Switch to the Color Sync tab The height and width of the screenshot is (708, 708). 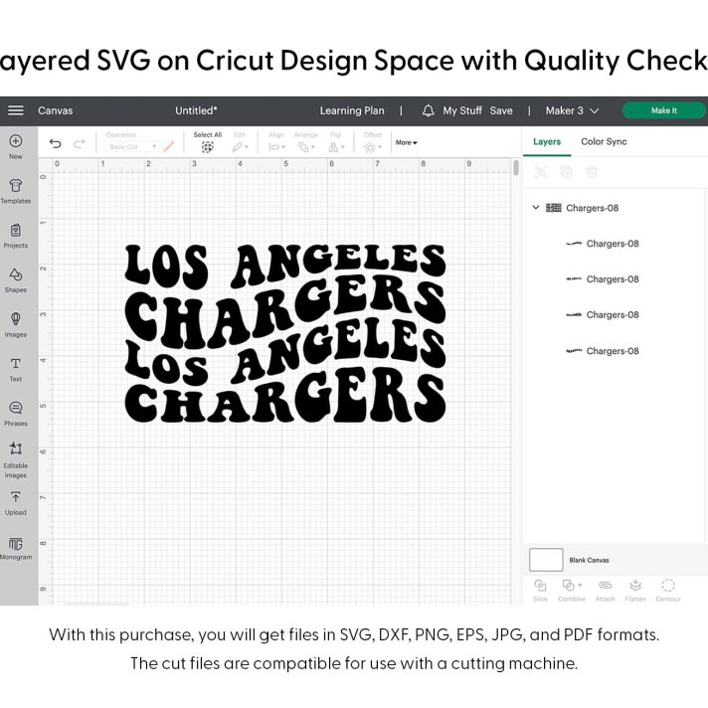pyautogui.click(x=604, y=142)
